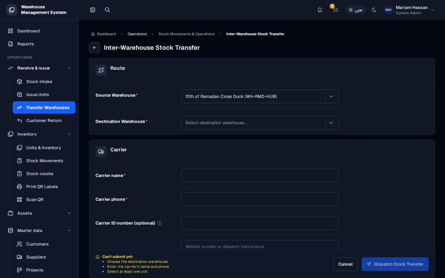The image size is (445, 278).
Task: Open Projects under Master data
Action: [44, 270]
